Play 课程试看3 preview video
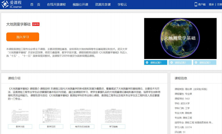222x134 pixels. [205, 63]
